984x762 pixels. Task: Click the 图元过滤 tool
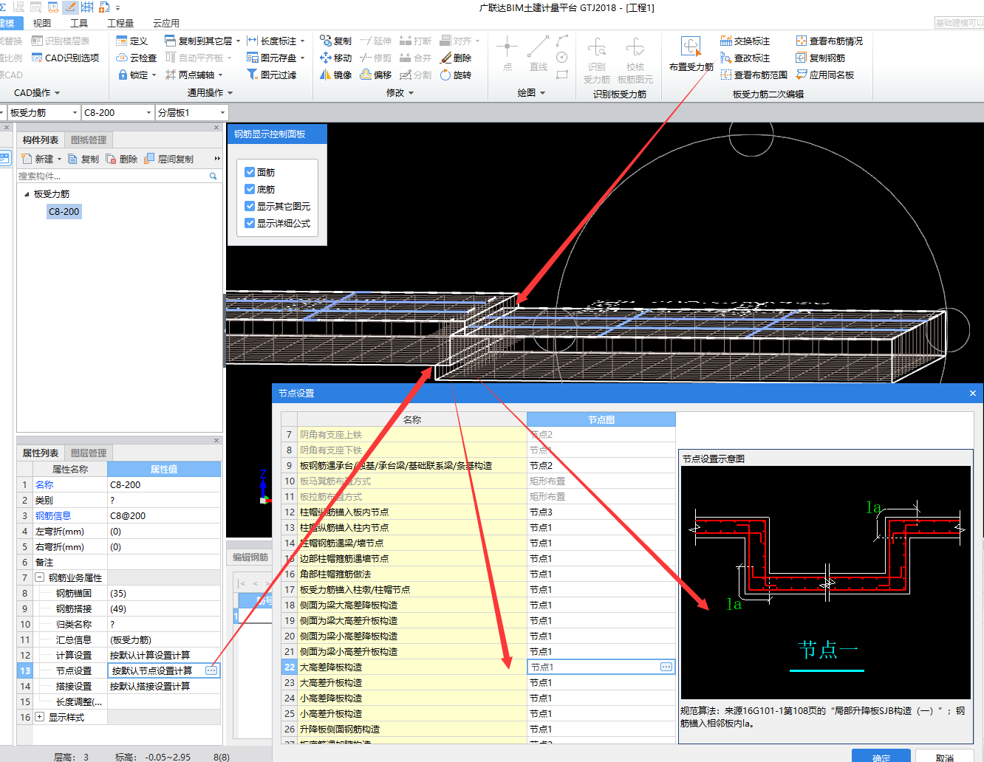coord(271,75)
